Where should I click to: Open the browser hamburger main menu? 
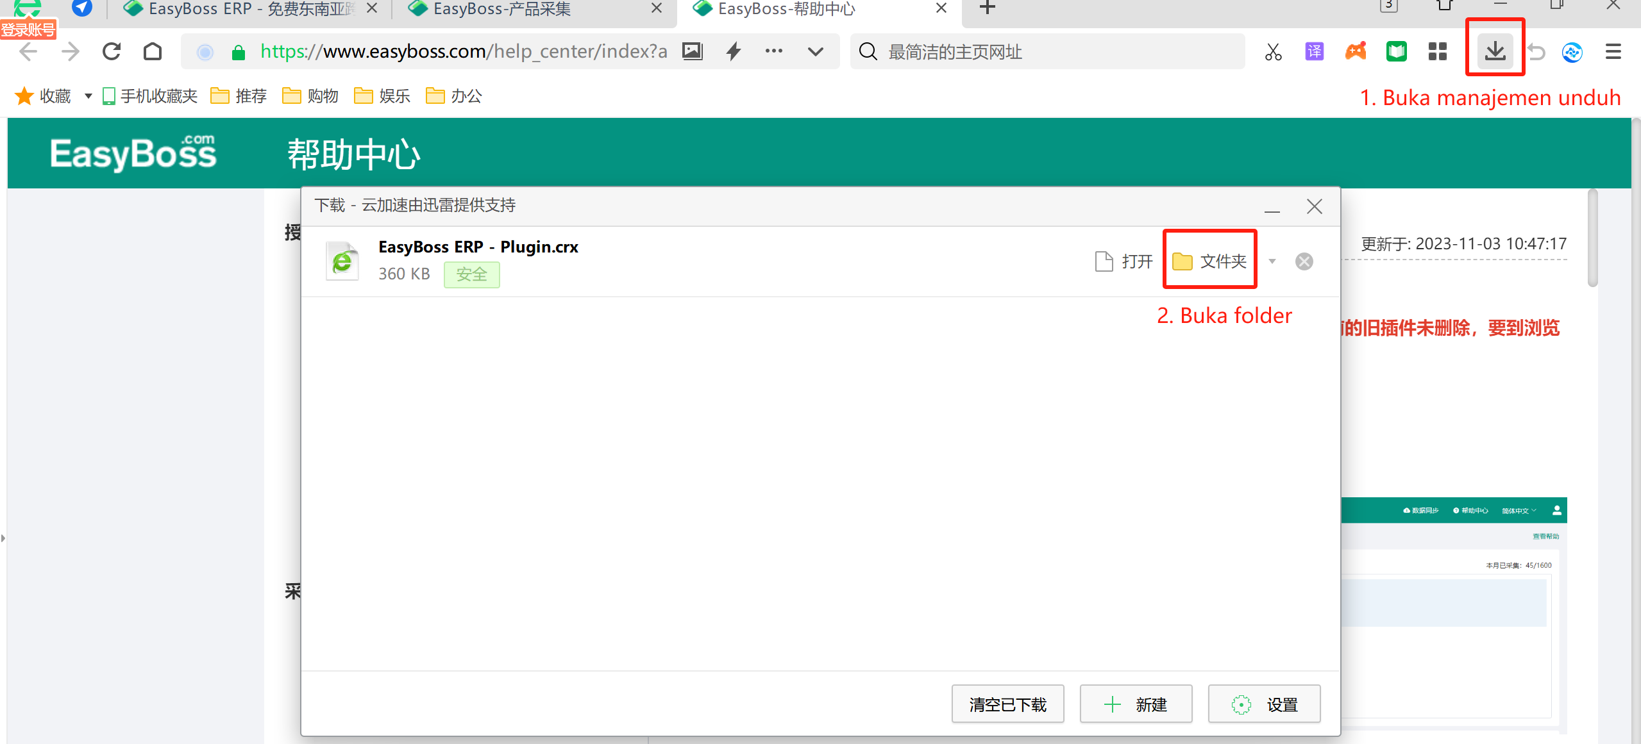click(1613, 51)
